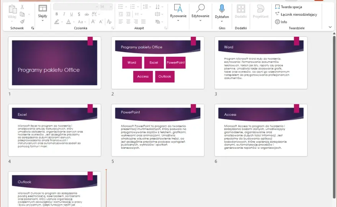The width and height of the screenshot is (337, 207).
Task: Toggle bold formatting
Action: [57, 14]
